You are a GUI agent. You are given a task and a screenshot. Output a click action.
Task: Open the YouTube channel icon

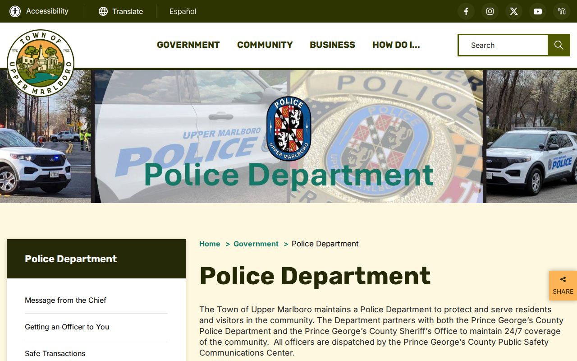click(538, 11)
